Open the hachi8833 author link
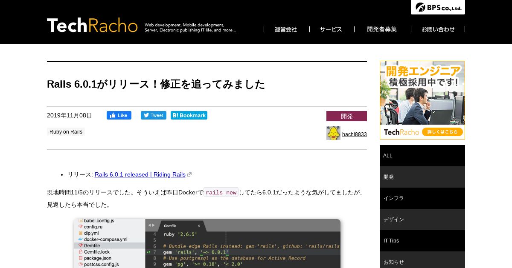Screen dimensions: 512x268 (355, 134)
